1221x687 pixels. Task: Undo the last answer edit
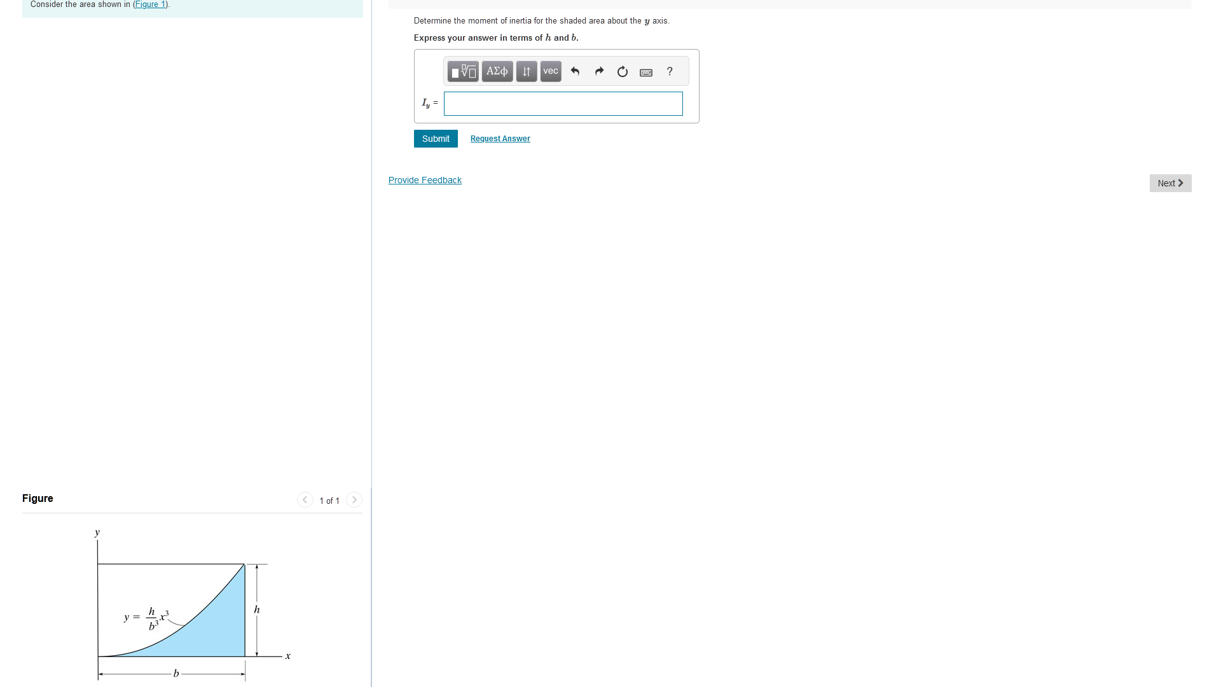[x=575, y=71]
